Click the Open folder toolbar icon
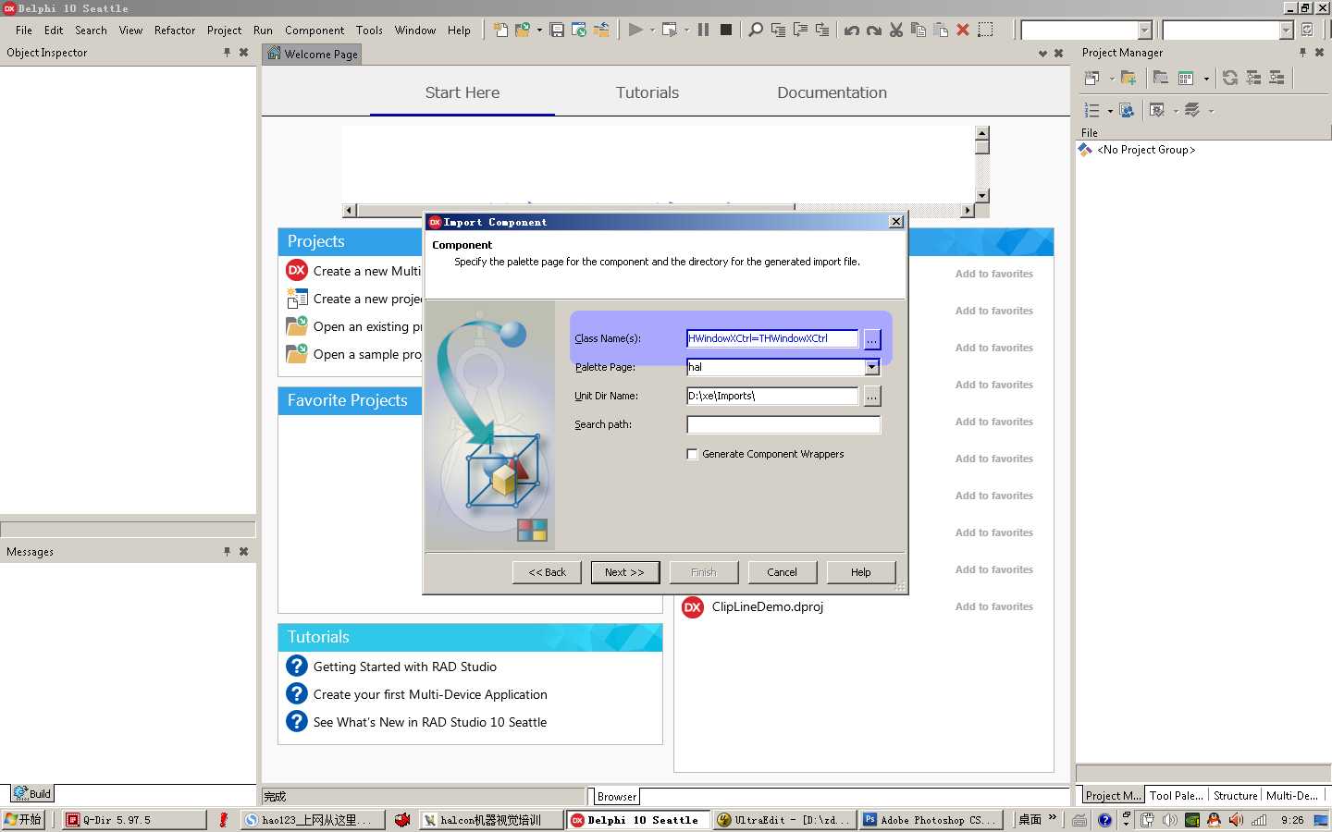 click(523, 30)
